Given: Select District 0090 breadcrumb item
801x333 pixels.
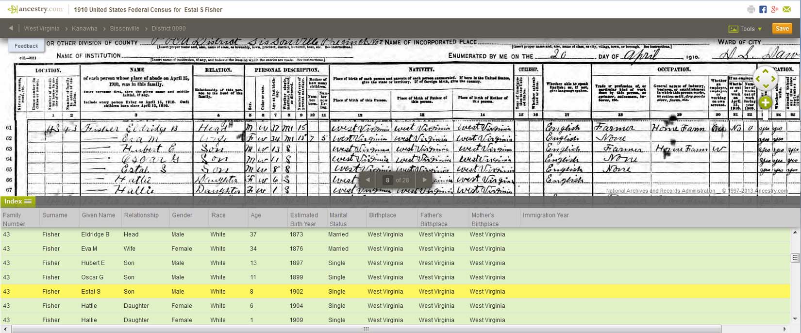Looking at the screenshot, I should click(x=168, y=29).
